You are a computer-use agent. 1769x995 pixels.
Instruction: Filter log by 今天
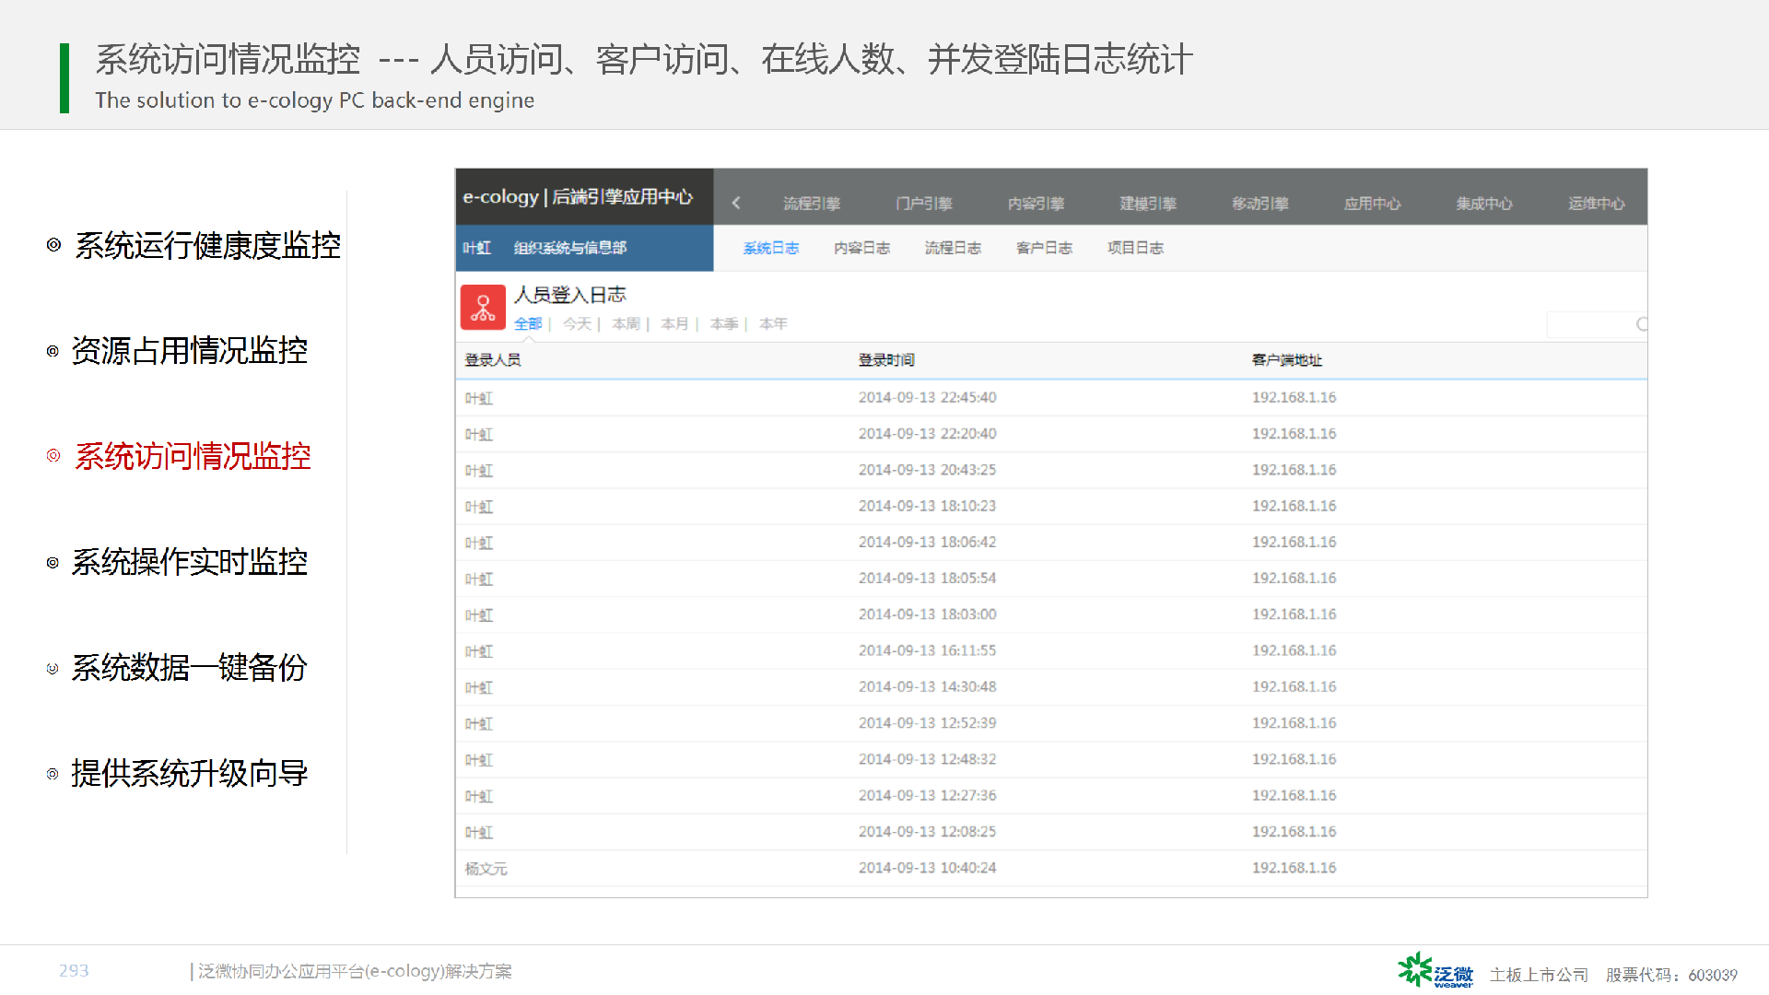click(x=577, y=324)
